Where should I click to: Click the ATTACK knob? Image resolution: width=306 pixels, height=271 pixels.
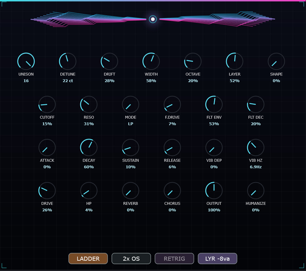pyautogui.click(x=47, y=148)
